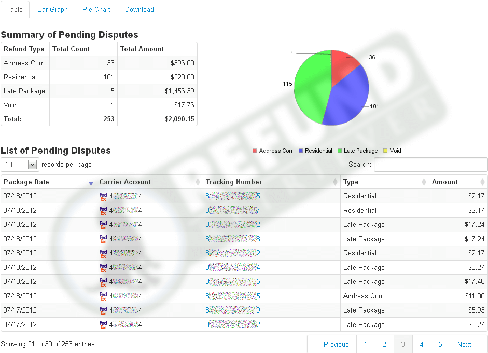
Task: Click the $17.76 Void total amount
Action: coord(184,105)
